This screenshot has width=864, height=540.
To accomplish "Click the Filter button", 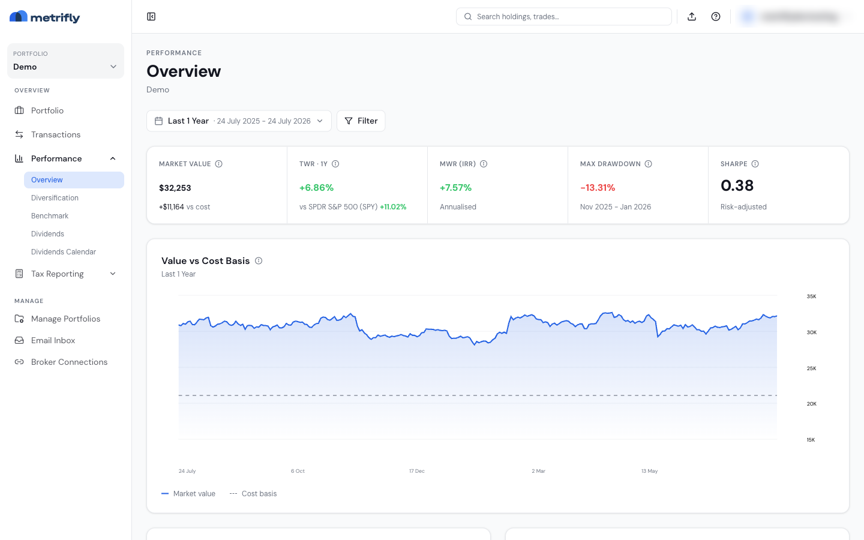I will (x=361, y=121).
